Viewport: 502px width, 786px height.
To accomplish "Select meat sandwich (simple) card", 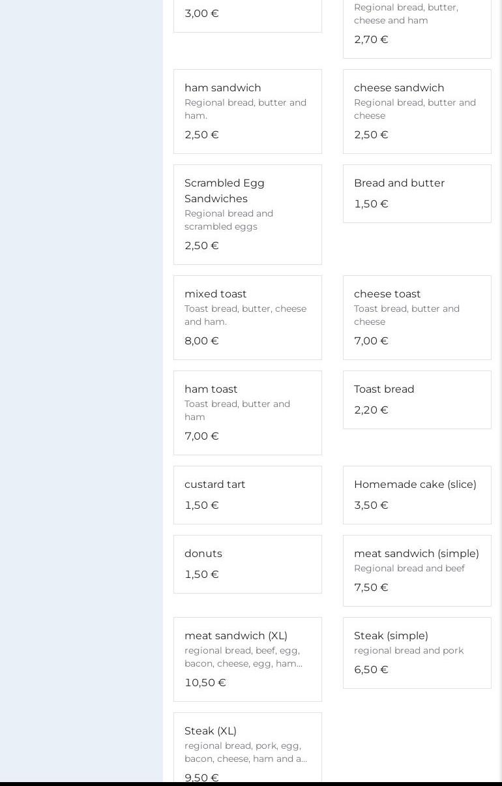I will (417, 570).
